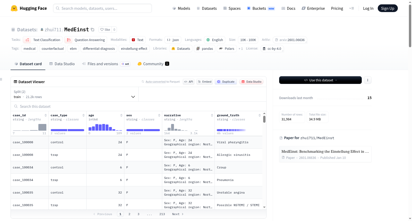Viewport: 412px width, 221px height.
Task: Click the English language tag
Action: (x=215, y=40)
